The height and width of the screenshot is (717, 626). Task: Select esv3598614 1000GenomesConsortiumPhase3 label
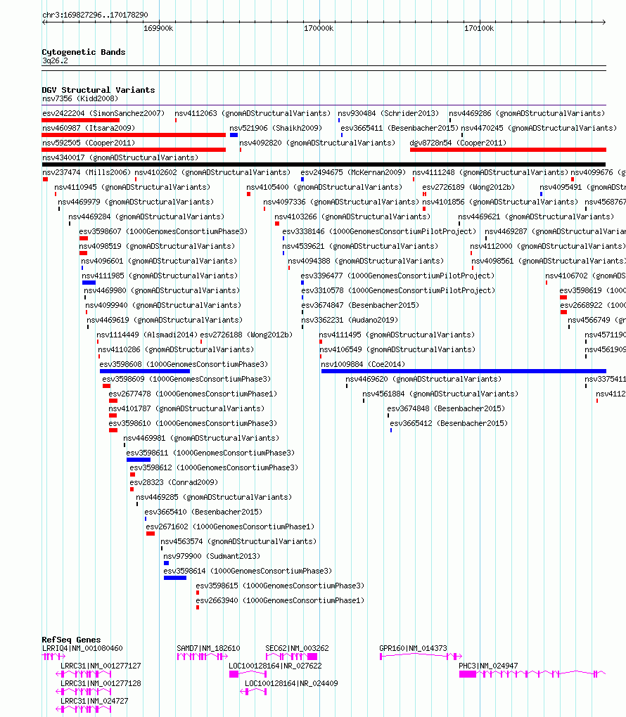tap(248, 571)
